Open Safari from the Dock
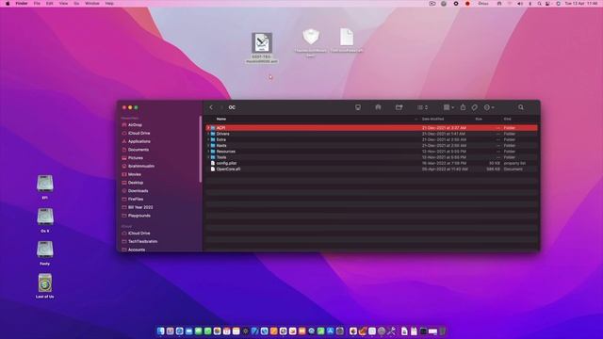Viewport: 603px width, 339px height. coord(180,331)
